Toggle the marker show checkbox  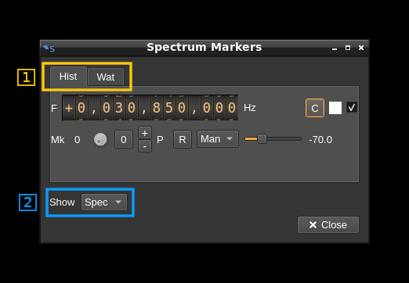(x=352, y=107)
